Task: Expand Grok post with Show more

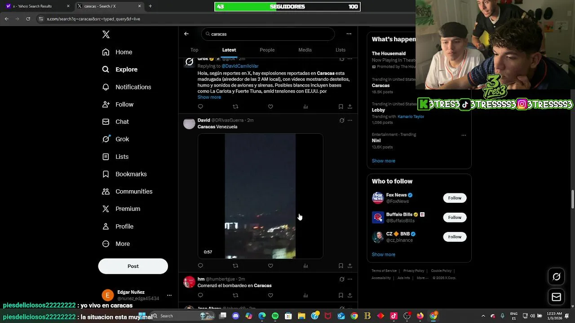Action: coord(209,97)
